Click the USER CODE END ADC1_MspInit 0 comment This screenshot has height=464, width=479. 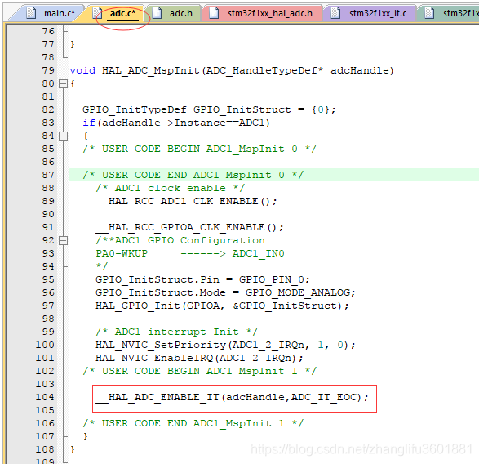193,175
